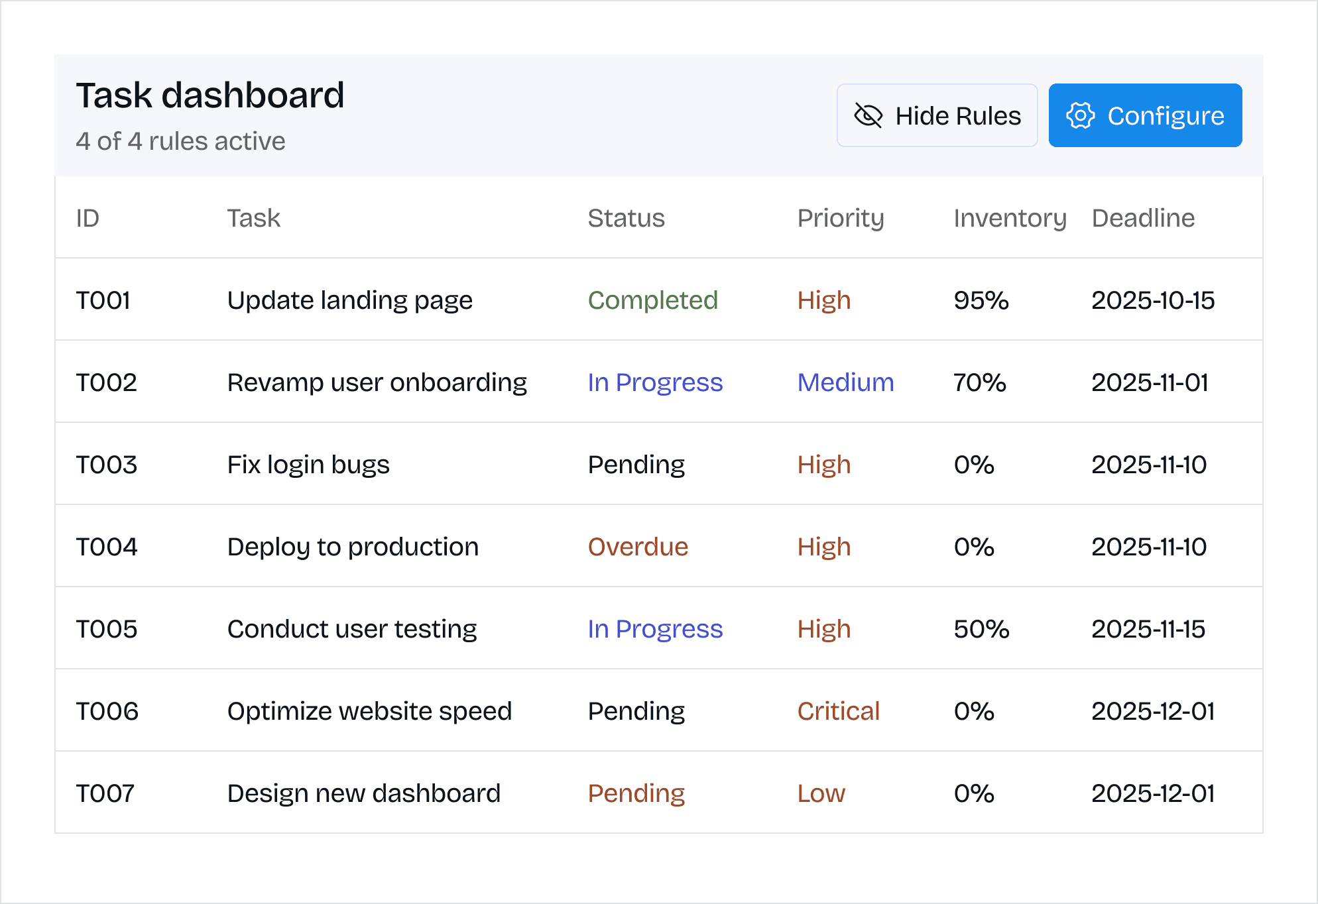Select task ID T001

point(103,300)
